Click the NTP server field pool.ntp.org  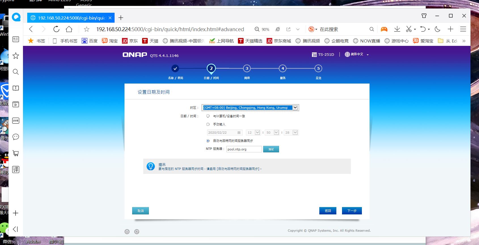244,149
